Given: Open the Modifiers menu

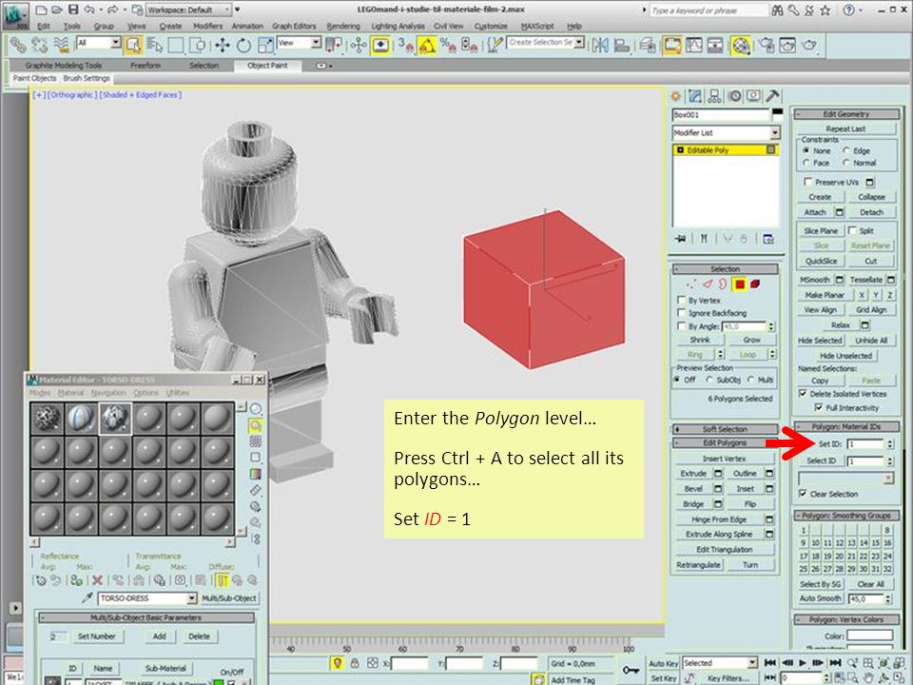Looking at the screenshot, I should (207, 27).
